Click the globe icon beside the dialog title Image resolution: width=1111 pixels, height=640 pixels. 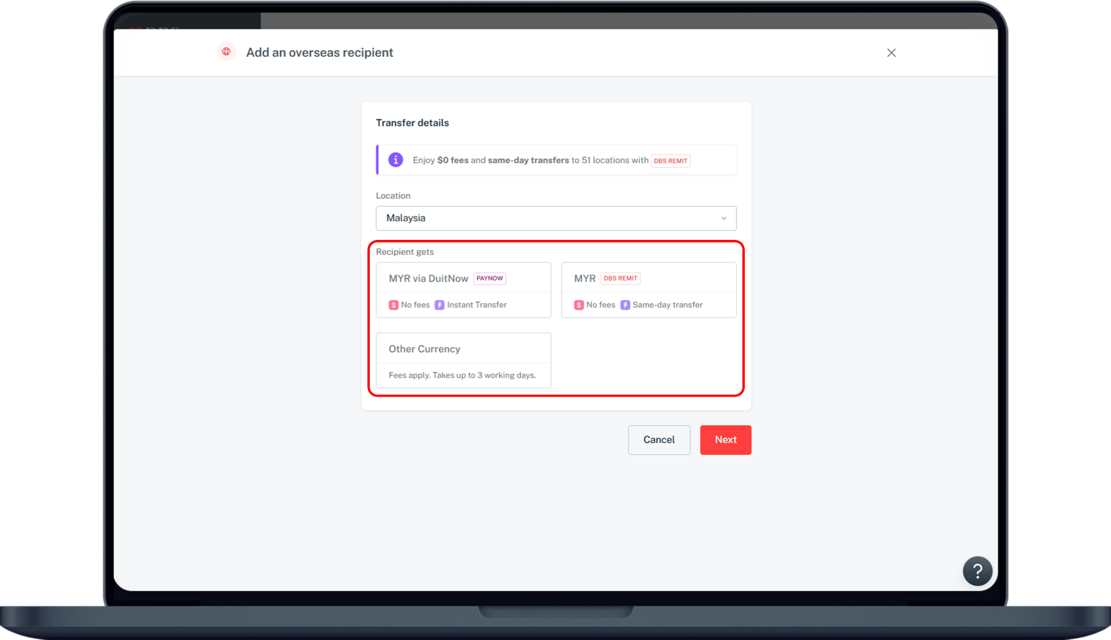(226, 51)
